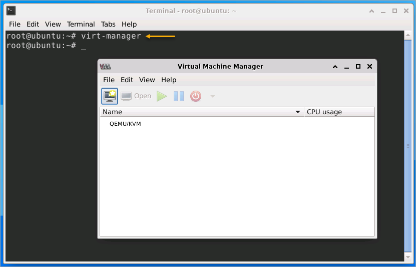Image resolution: width=416 pixels, height=267 pixels.
Task: Pause the virtual machine
Action: pos(179,96)
